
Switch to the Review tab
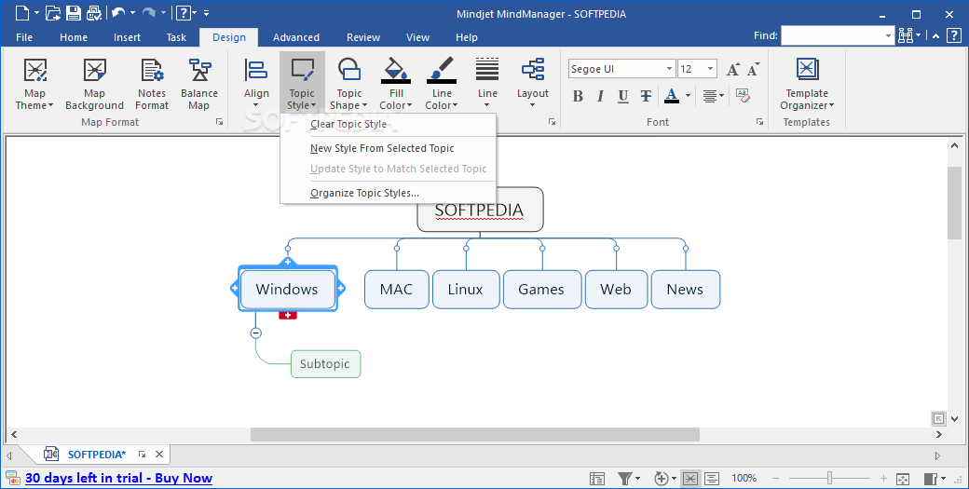tap(363, 37)
